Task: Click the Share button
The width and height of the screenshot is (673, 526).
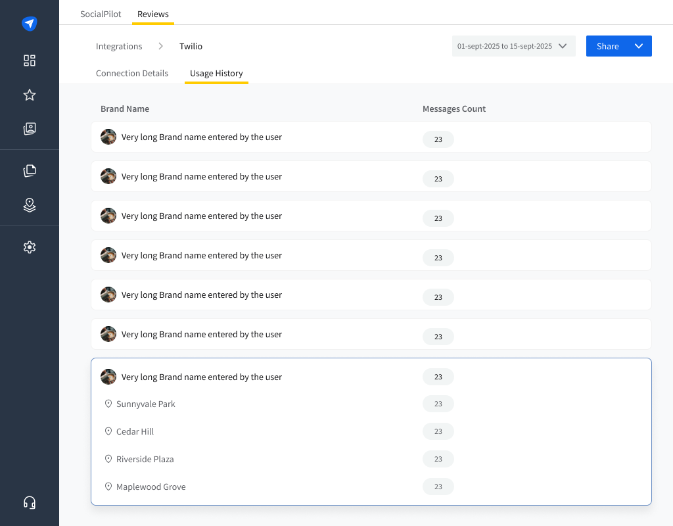Action: point(607,46)
